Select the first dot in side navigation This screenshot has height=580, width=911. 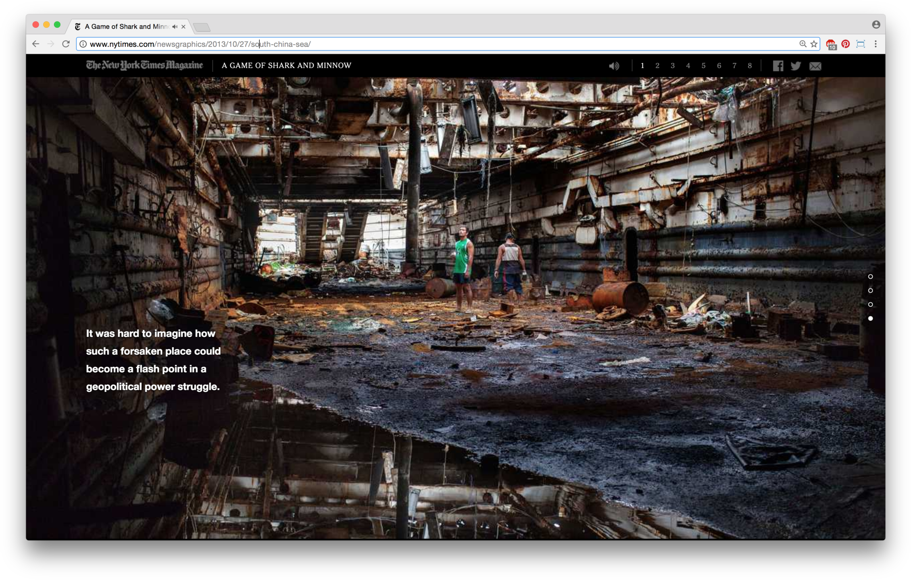[870, 276]
